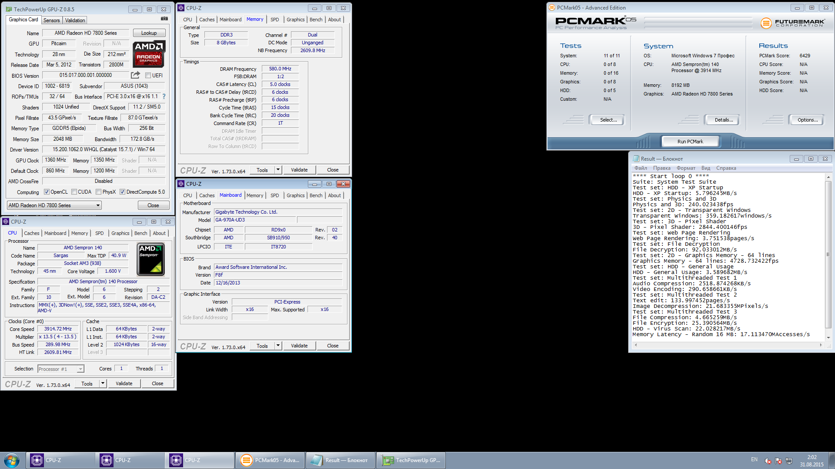The image size is (835, 469).
Task: Click Options... button in PCMark05 Results
Action: click(x=808, y=120)
